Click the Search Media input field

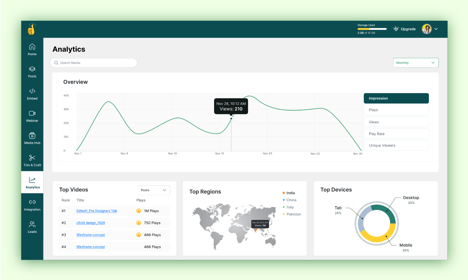(94, 63)
